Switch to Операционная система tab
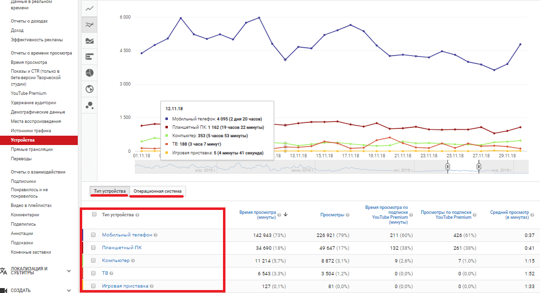Screen dimensions: 540x293 coord(158,191)
